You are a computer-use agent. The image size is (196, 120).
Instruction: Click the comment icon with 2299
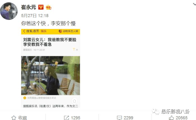119,118
